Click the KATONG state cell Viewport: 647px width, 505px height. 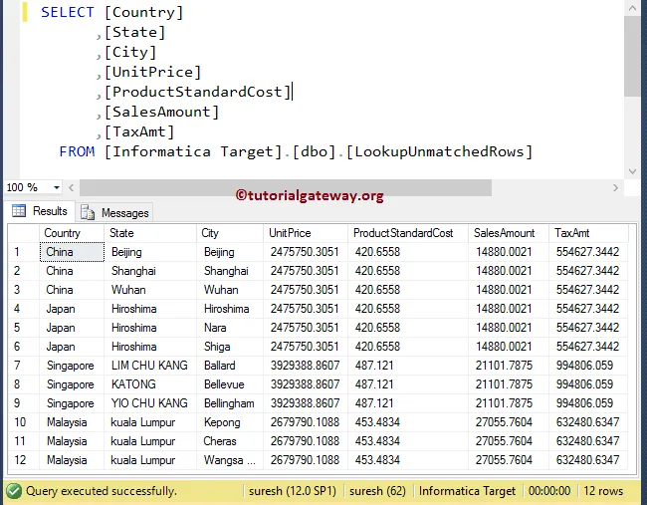pos(150,384)
